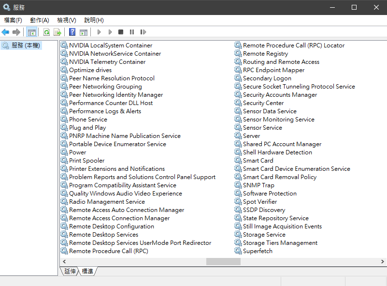Select Printer Extensions and Notifications
The image size is (387, 286).
[x=117, y=168]
